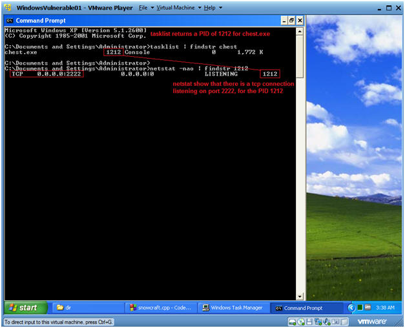Open the Help menu of VMware Player

(209, 8)
